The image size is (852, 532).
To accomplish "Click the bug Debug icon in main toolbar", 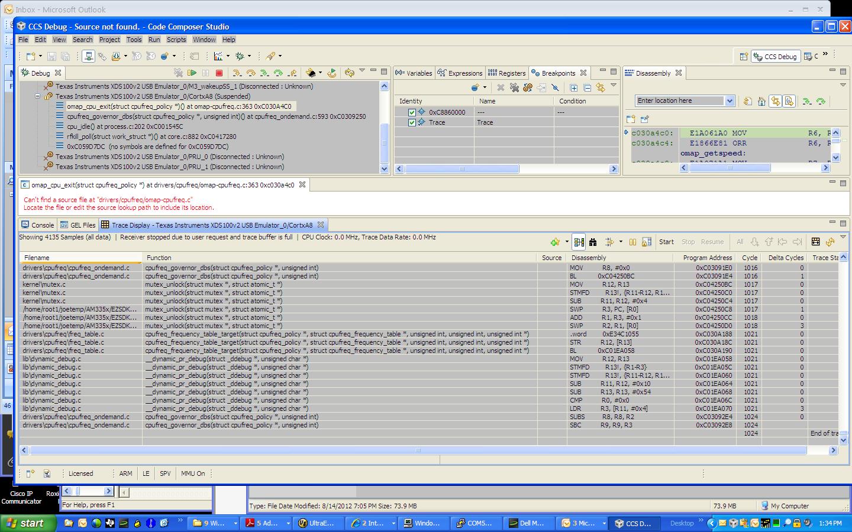I will click(240, 56).
